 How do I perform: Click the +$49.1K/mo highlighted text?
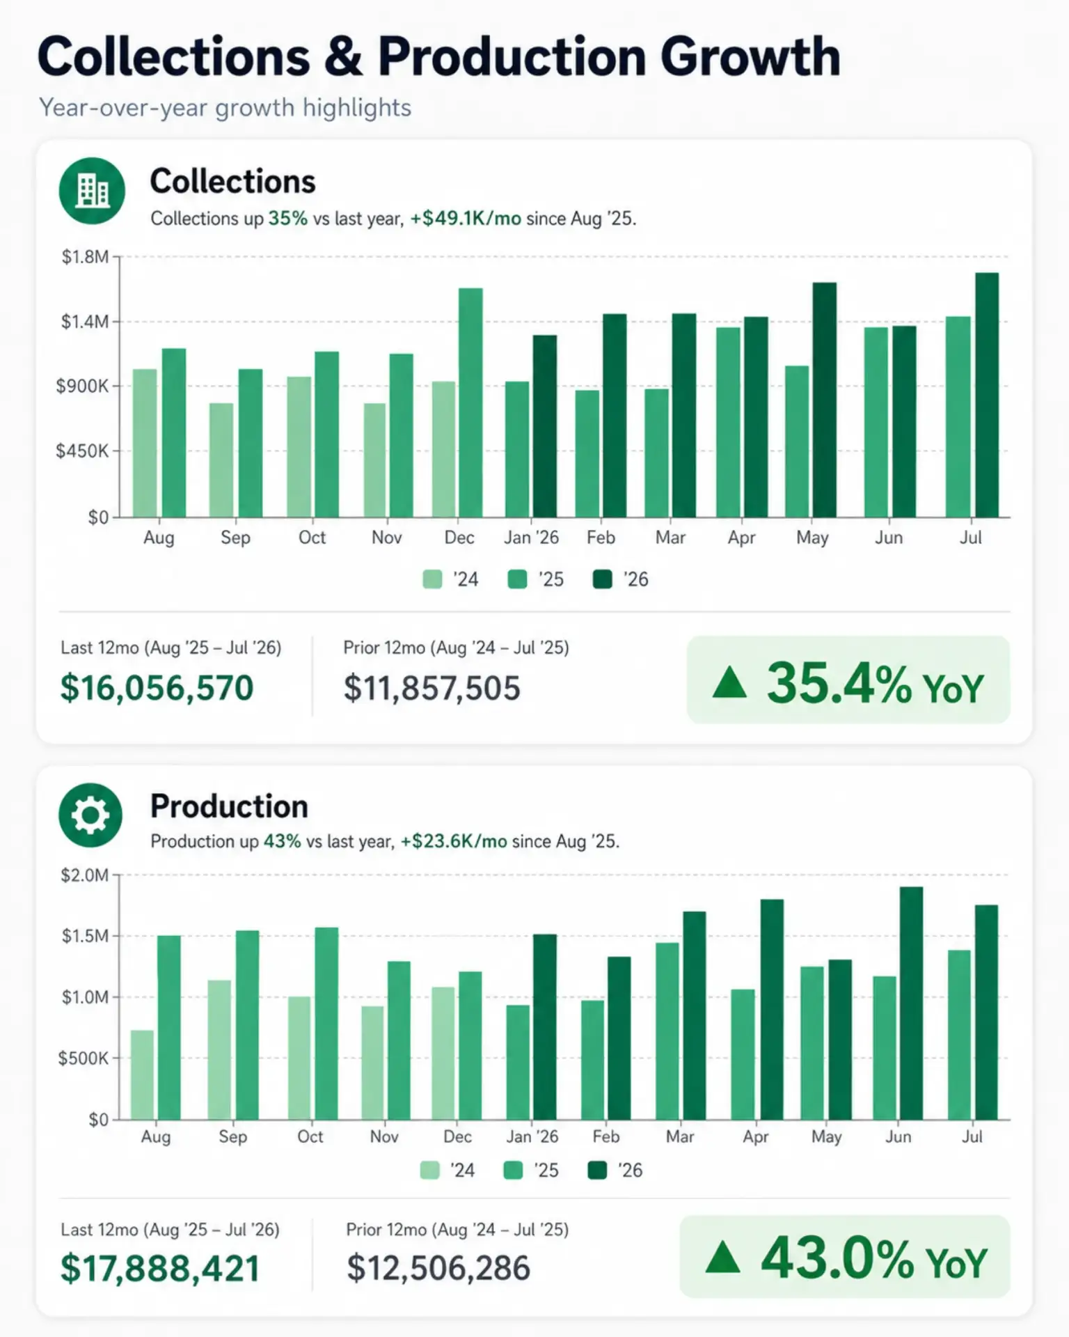click(465, 219)
